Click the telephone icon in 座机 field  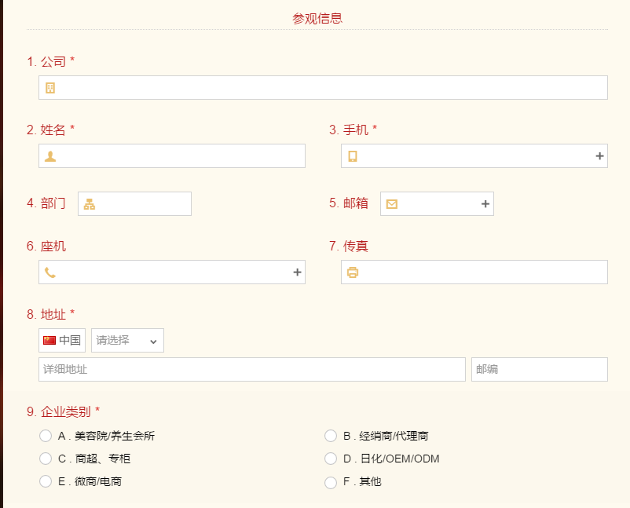point(50,272)
